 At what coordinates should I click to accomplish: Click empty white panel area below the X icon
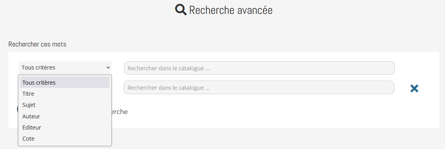pos(414,113)
